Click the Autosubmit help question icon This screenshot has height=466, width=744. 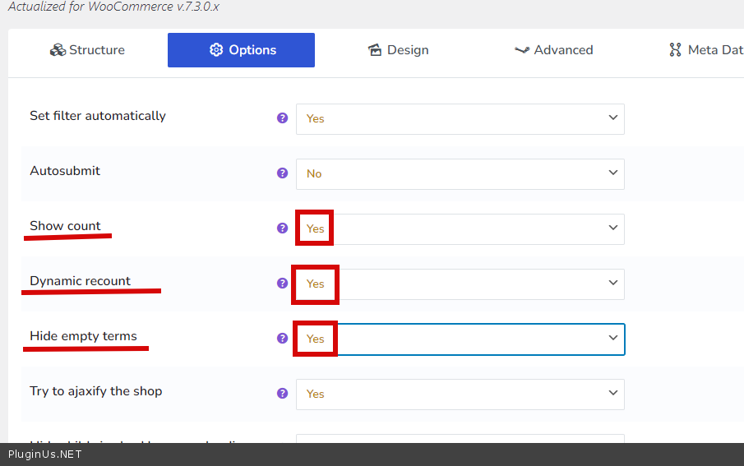click(x=283, y=173)
